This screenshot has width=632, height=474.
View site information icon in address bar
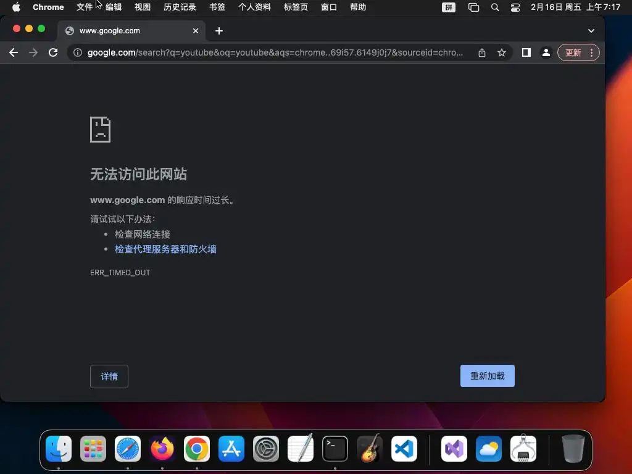pyautogui.click(x=78, y=52)
